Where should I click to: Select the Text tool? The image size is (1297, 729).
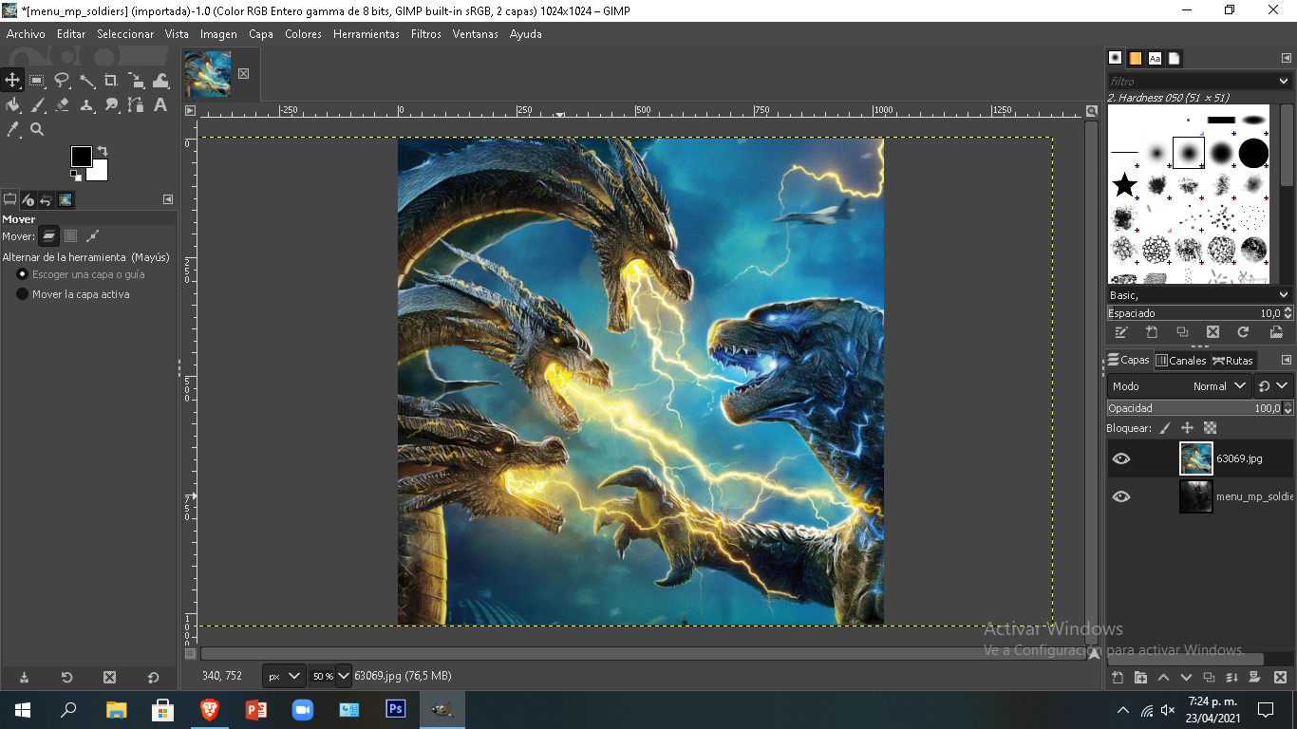pyautogui.click(x=160, y=105)
